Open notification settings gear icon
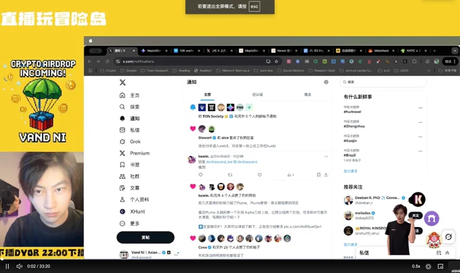This screenshot has width=460, height=273. [x=326, y=82]
